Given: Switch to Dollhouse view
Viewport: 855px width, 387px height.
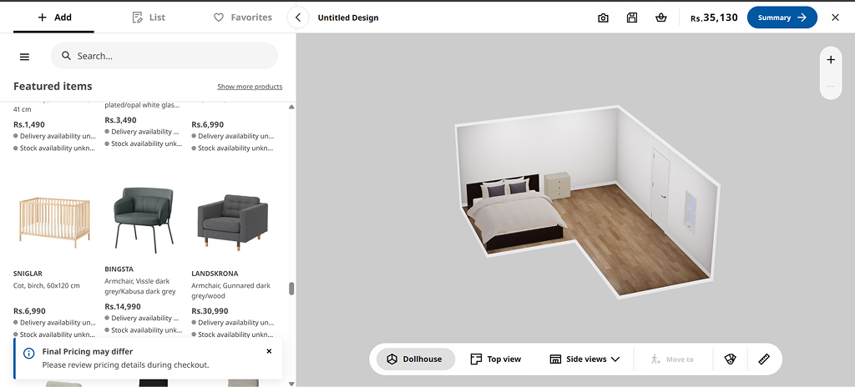Looking at the screenshot, I should click(x=416, y=359).
